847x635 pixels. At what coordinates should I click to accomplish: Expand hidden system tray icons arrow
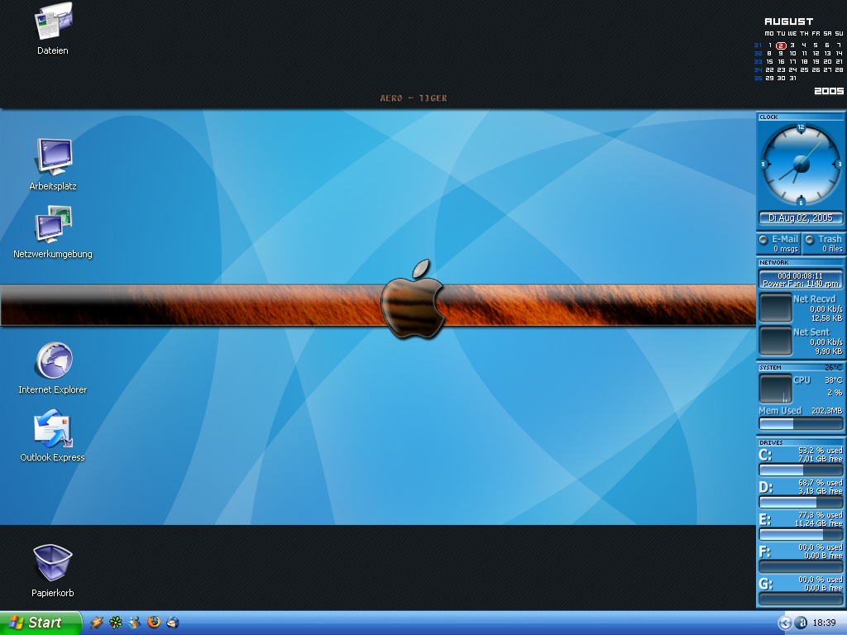[x=786, y=623]
